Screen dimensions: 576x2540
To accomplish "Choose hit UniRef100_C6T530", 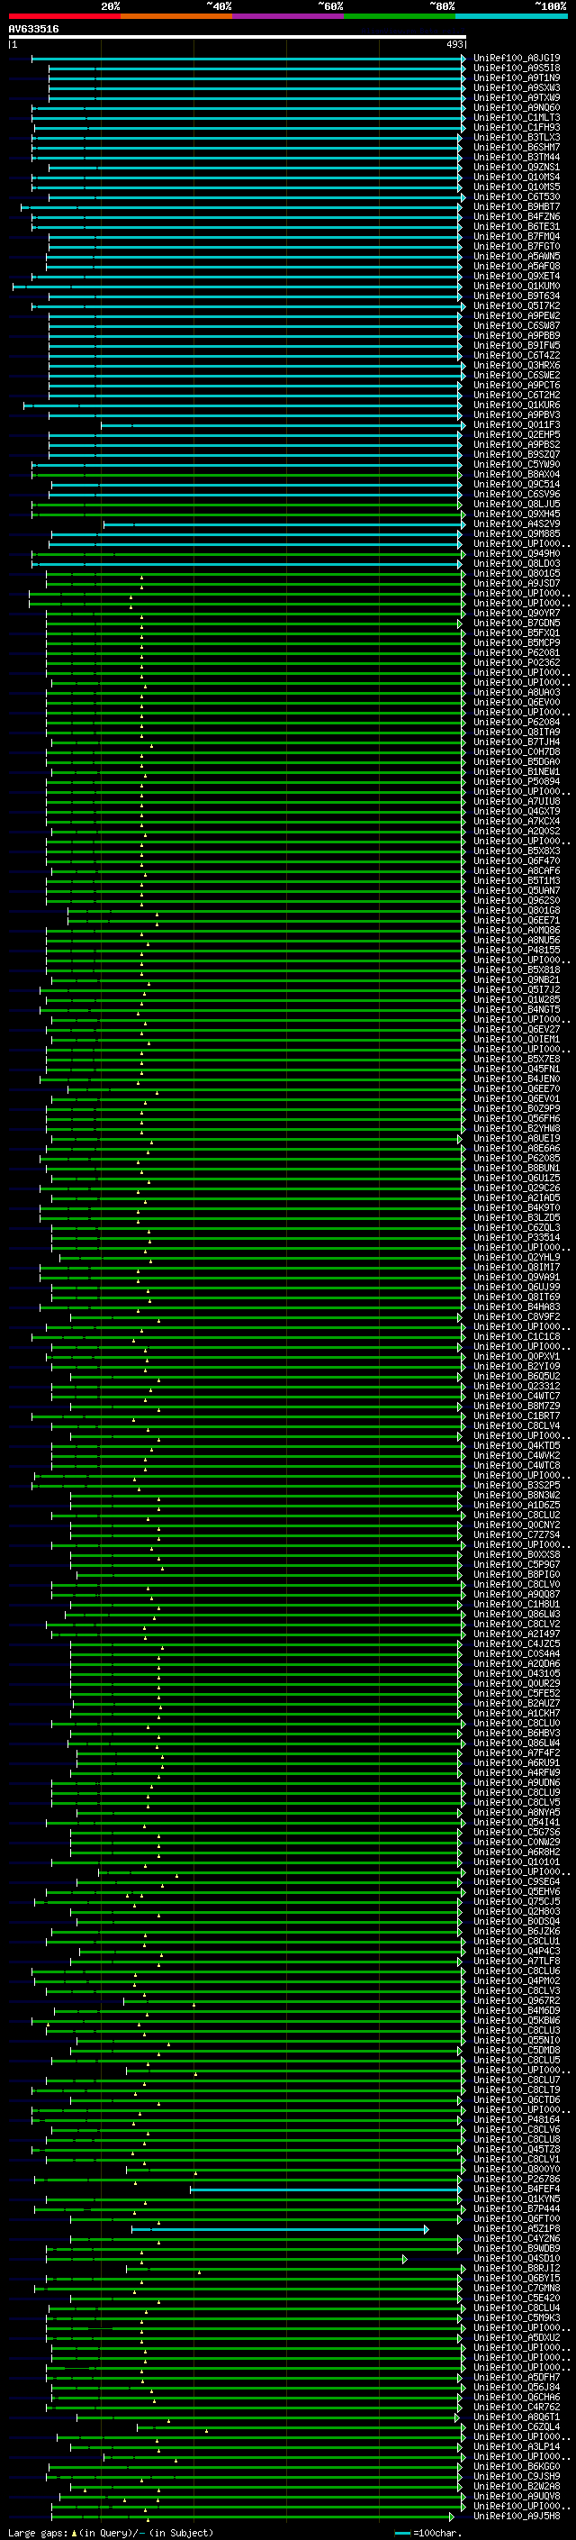I will (x=517, y=197).
